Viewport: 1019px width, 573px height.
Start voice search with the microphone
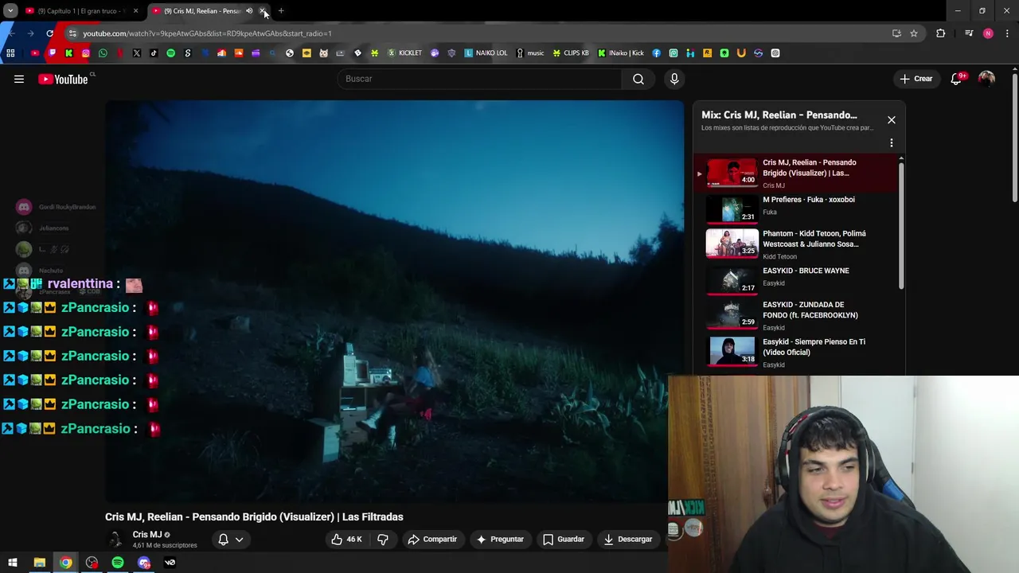[x=674, y=79]
